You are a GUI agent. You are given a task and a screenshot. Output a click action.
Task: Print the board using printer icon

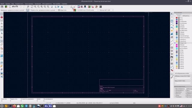pyautogui.click(x=13, y=7)
